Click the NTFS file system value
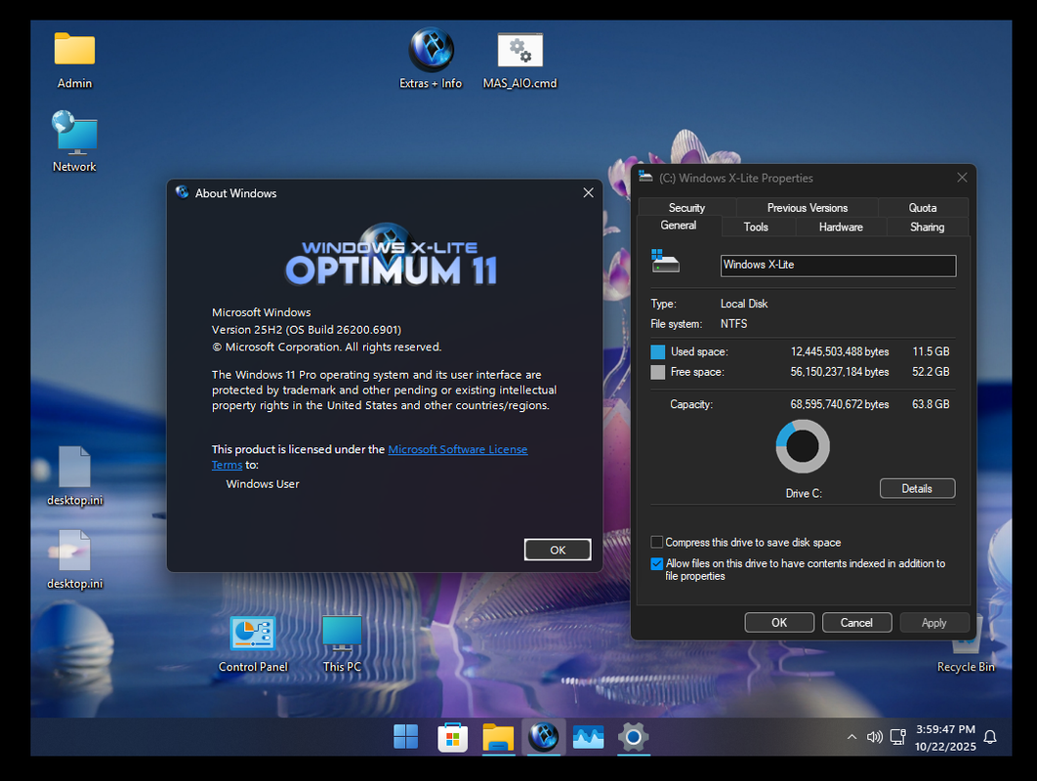The image size is (1037, 781). (x=733, y=324)
